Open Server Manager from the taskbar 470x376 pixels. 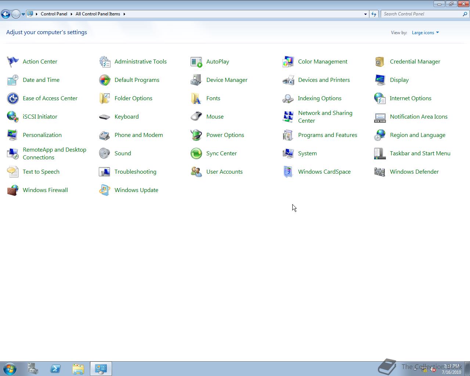(x=33, y=369)
